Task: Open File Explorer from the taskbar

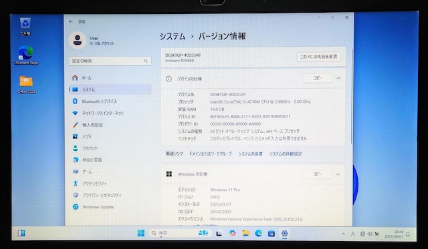Action: pos(245,234)
